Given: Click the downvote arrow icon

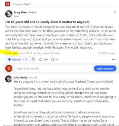Looking at the screenshot, I should [33, 60].
